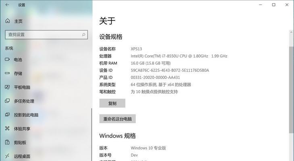This screenshot has height=161, width=294.
Task: Click the 系统 category label in sidebar
Action: [x=9, y=48]
